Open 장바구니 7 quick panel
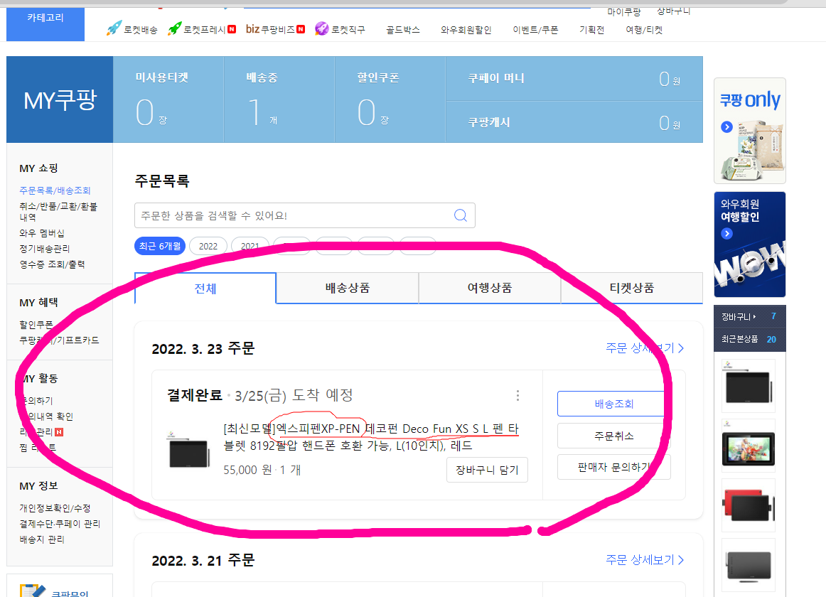 tap(750, 316)
